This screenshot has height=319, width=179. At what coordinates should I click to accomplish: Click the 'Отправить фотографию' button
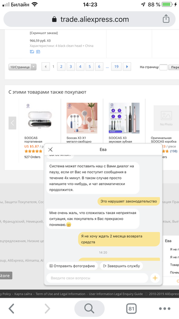pos(72,266)
